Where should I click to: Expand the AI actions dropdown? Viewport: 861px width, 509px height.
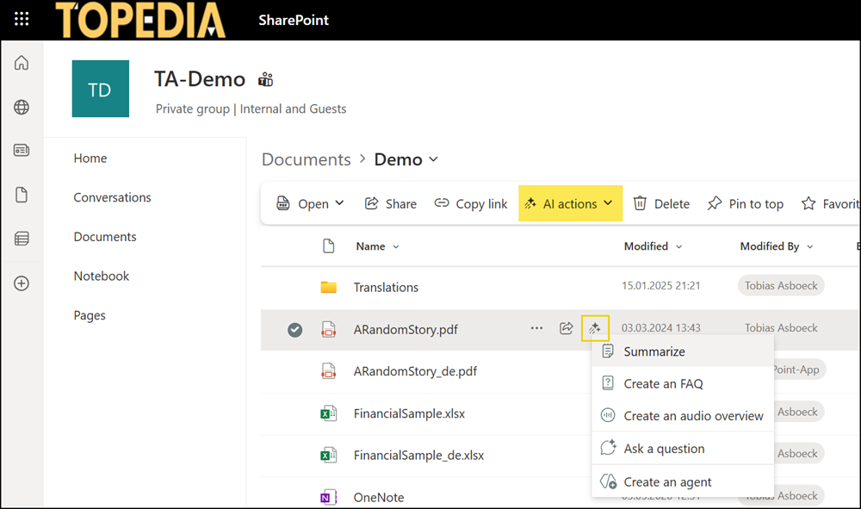pyautogui.click(x=570, y=204)
